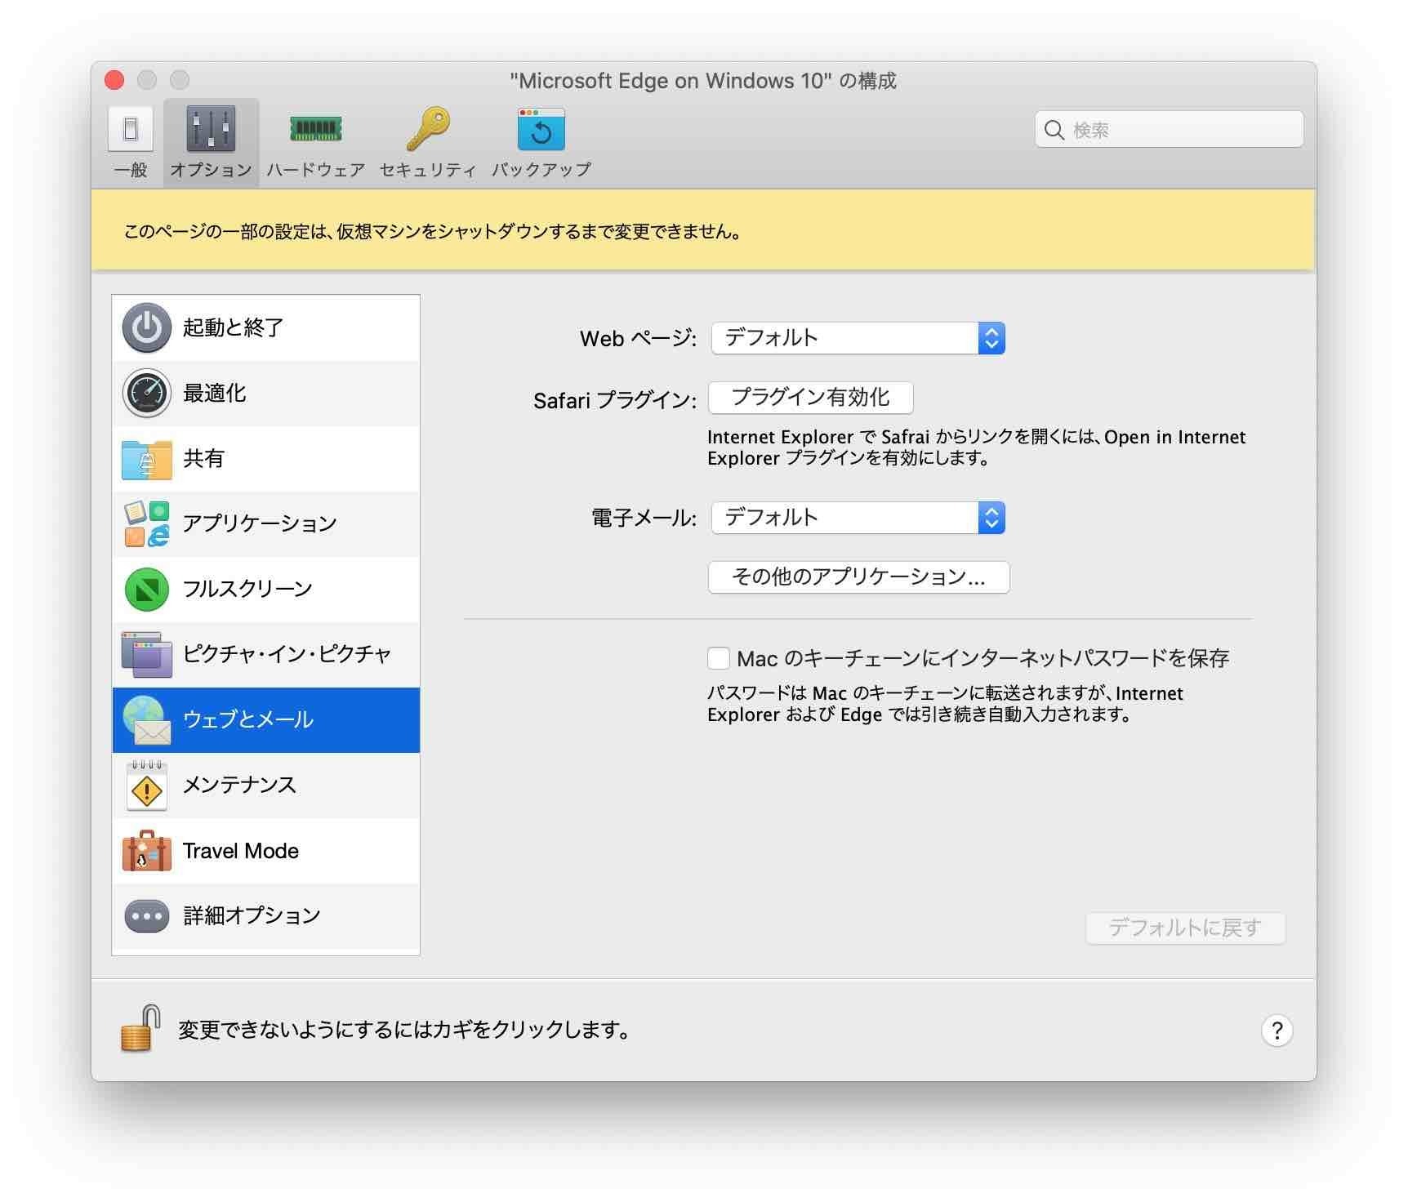Click the Safari プラグイン description text
Viewport: 1408px width, 1202px height.
point(976,447)
